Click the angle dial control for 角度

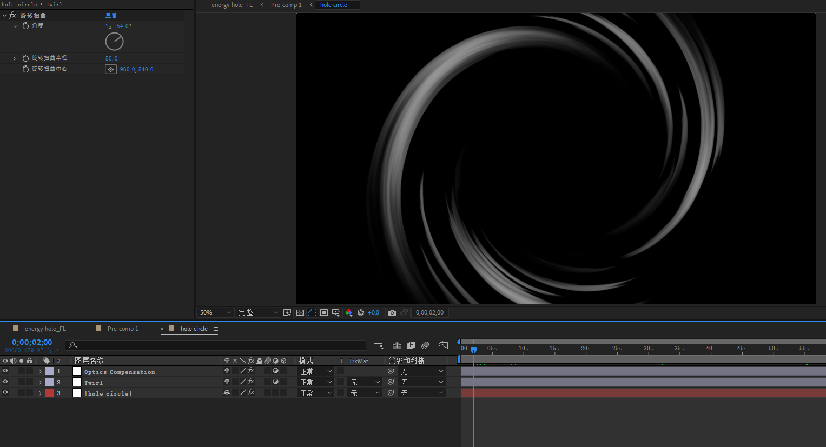pyautogui.click(x=114, y=42)
